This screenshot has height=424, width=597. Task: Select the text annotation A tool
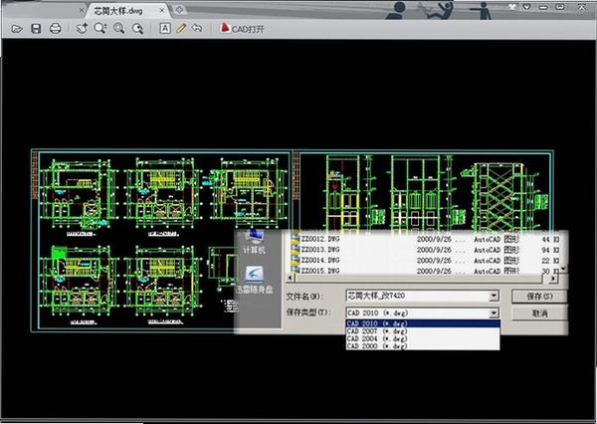(165, 28)
